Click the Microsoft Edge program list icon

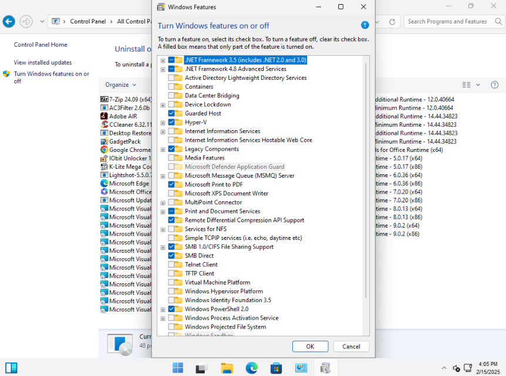coord(104,183)
